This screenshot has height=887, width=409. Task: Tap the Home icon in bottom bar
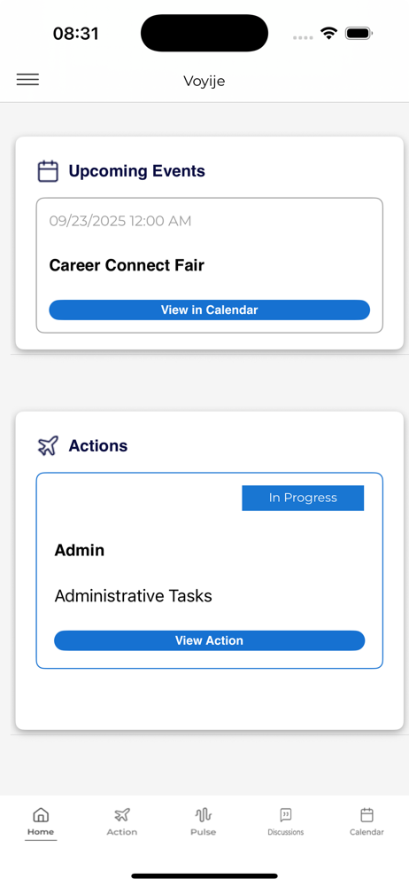click(x=41, y=815)
